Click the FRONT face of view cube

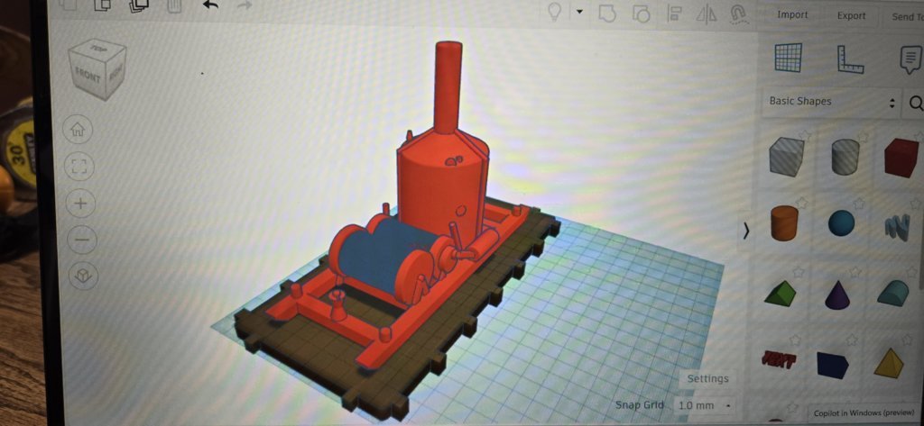coord(88,76)
